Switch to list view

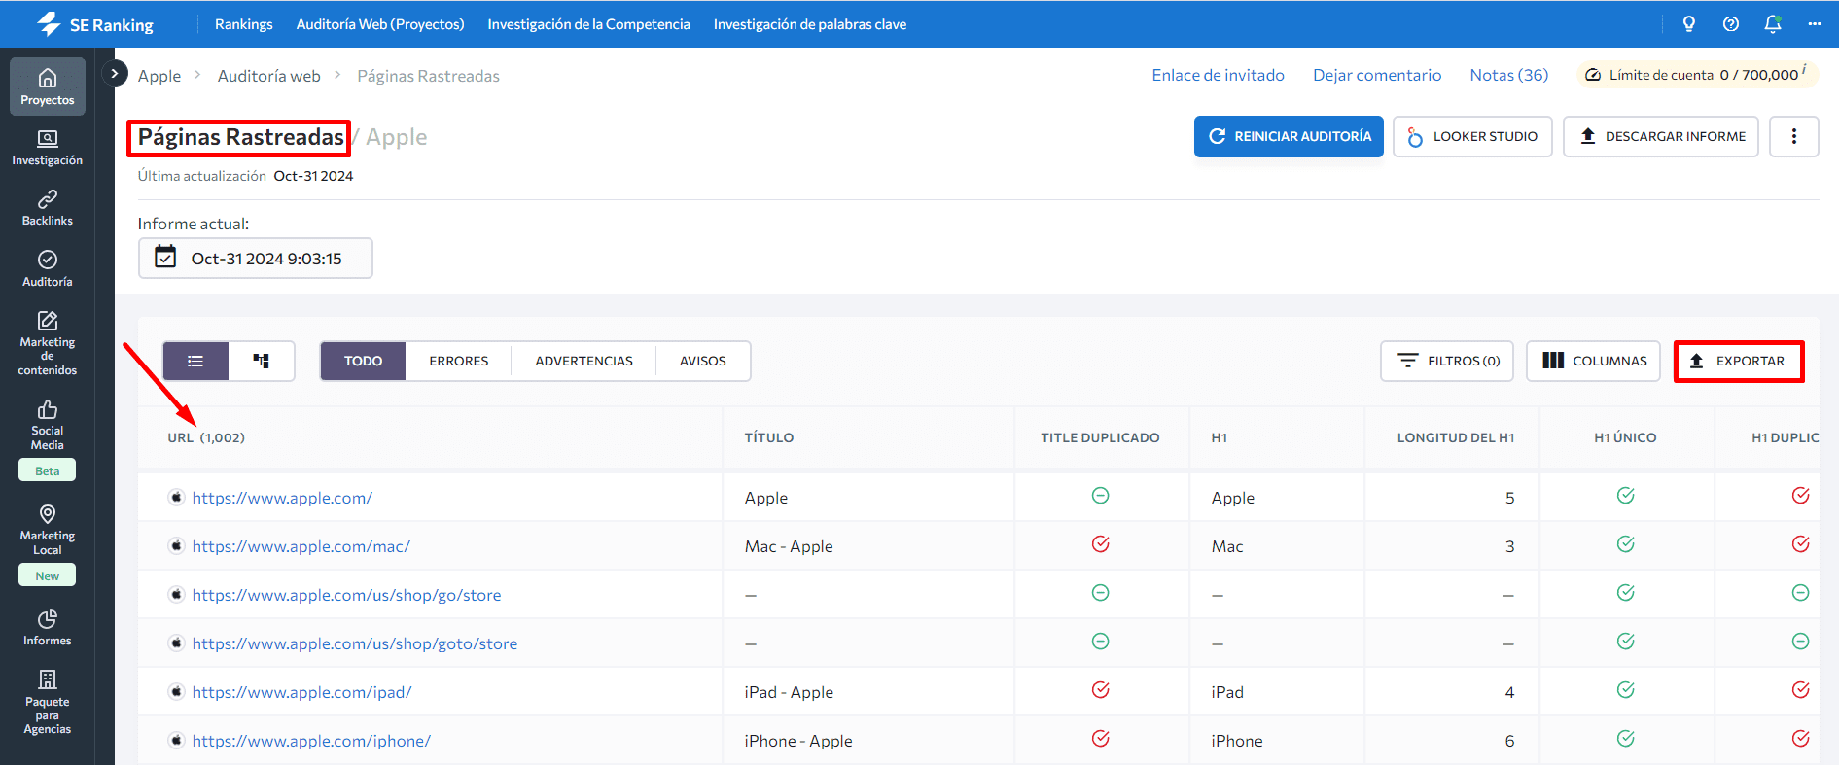(x=195, y=361)
